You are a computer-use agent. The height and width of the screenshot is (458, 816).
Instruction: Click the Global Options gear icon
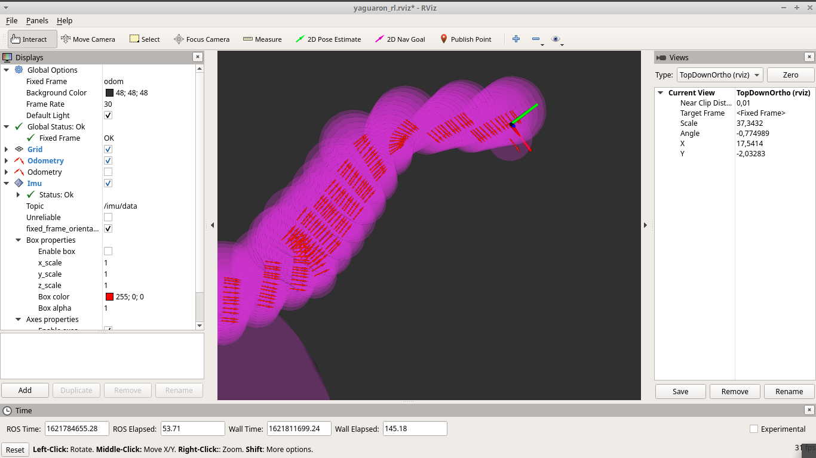19,70
